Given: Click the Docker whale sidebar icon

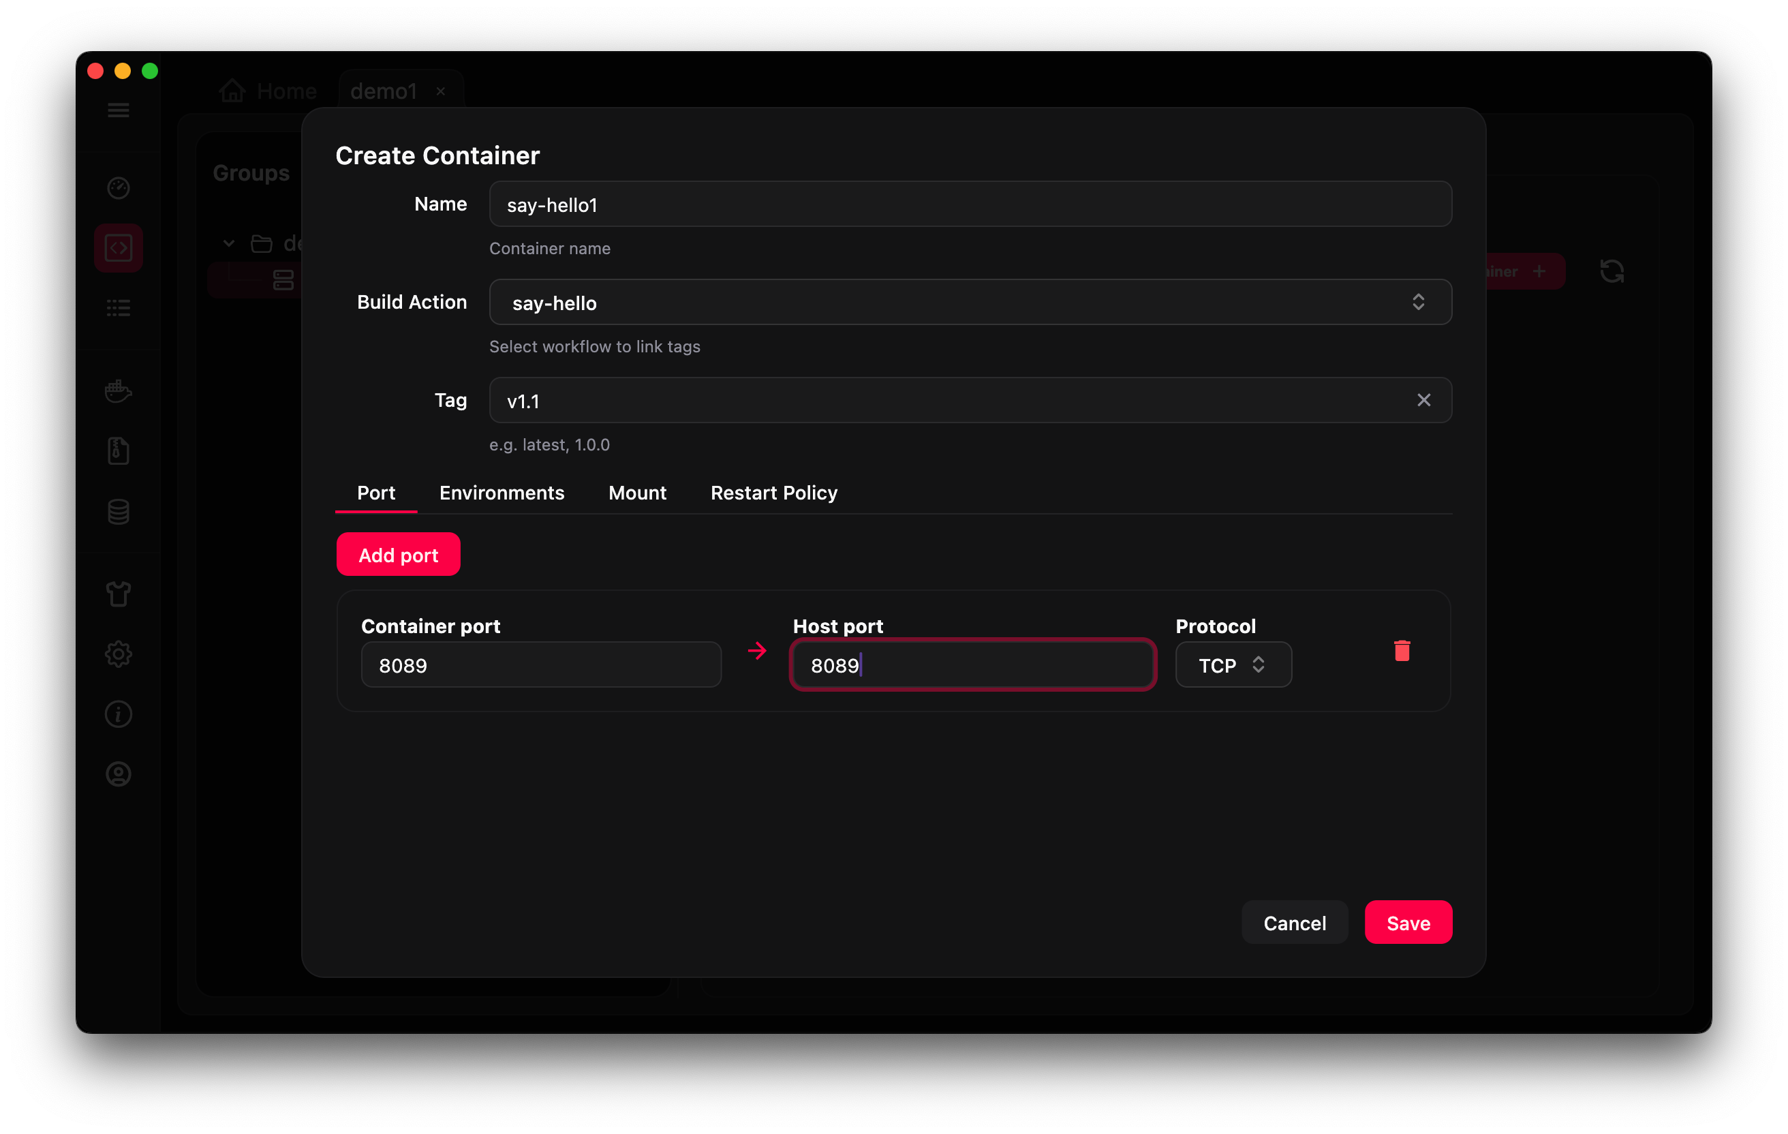Looking at the screenshot, I should 118,391.
